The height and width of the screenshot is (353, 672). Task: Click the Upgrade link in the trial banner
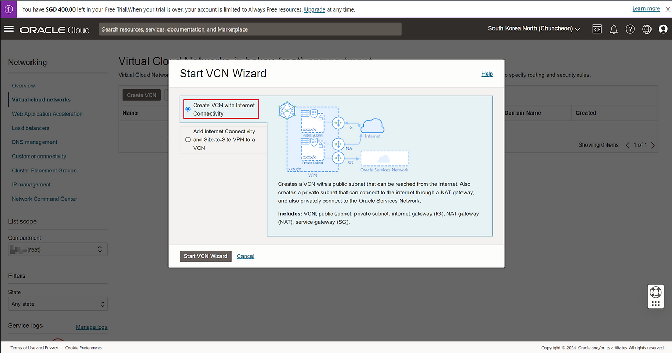tap(314, 9)
